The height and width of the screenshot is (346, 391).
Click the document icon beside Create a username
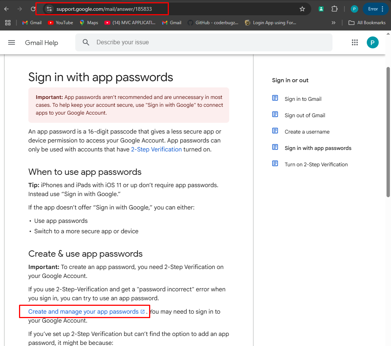point(275,131)
